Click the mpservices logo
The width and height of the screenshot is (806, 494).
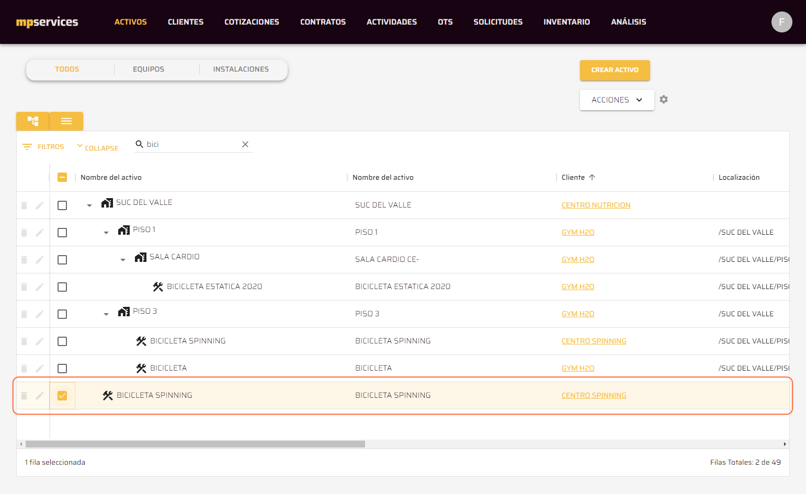click(47, 22)
